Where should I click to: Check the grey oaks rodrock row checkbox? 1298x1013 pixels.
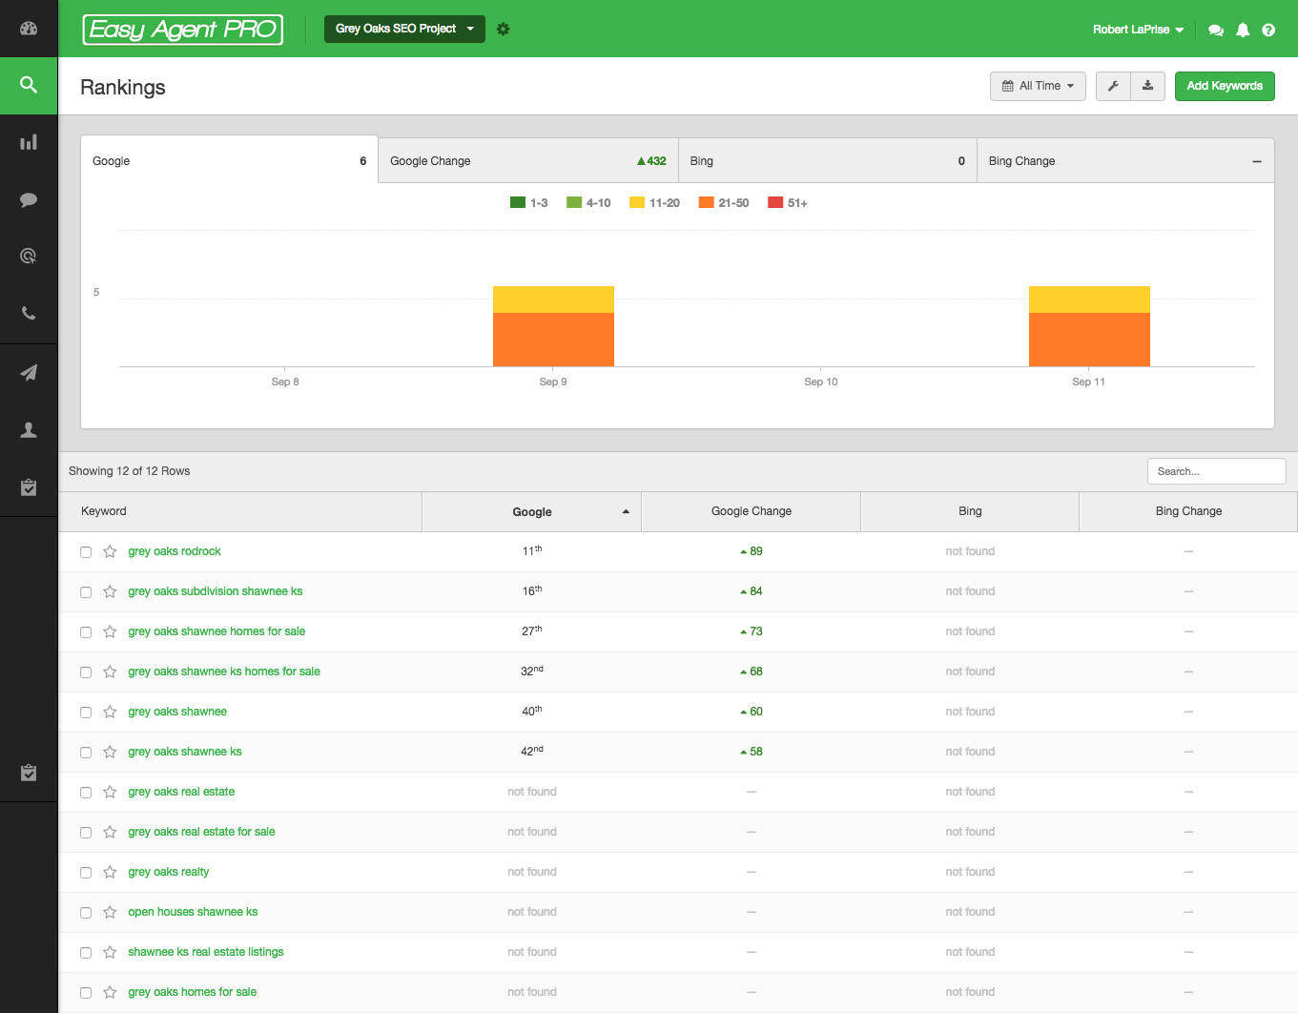[x=86, y=552]
